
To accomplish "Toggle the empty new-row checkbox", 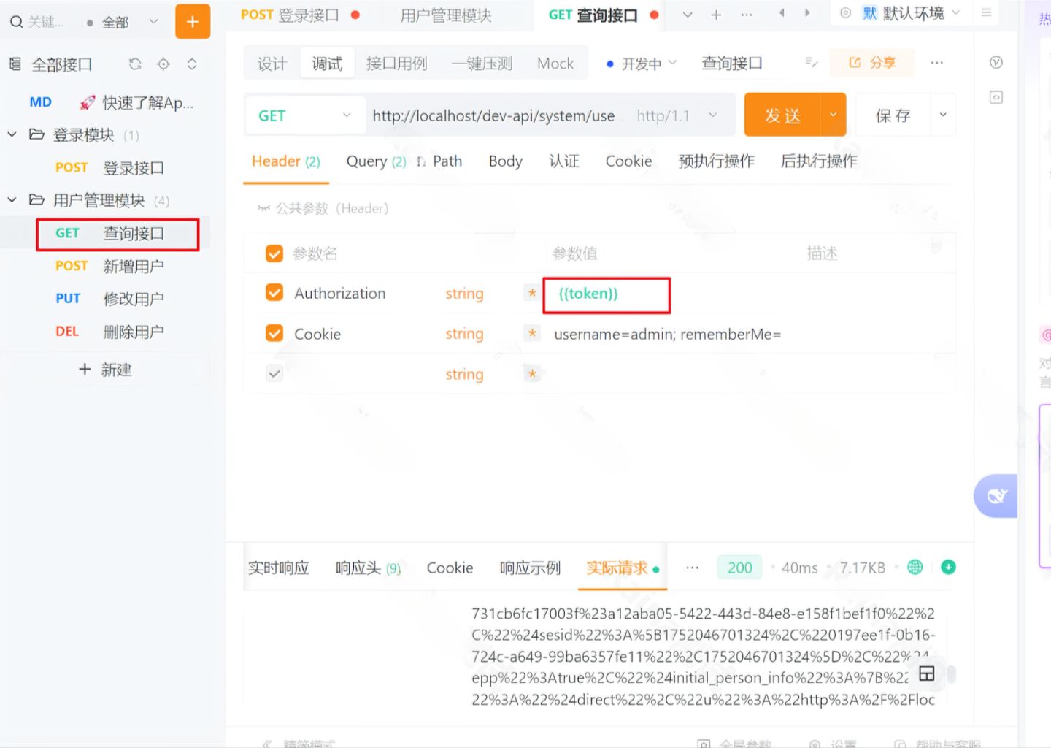I will 274,374.
